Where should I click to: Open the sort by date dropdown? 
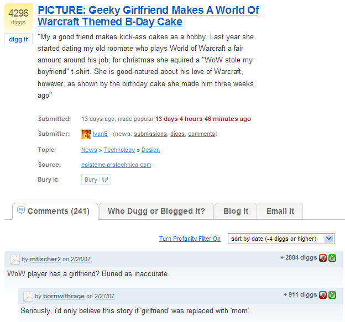tap(281, 239)
